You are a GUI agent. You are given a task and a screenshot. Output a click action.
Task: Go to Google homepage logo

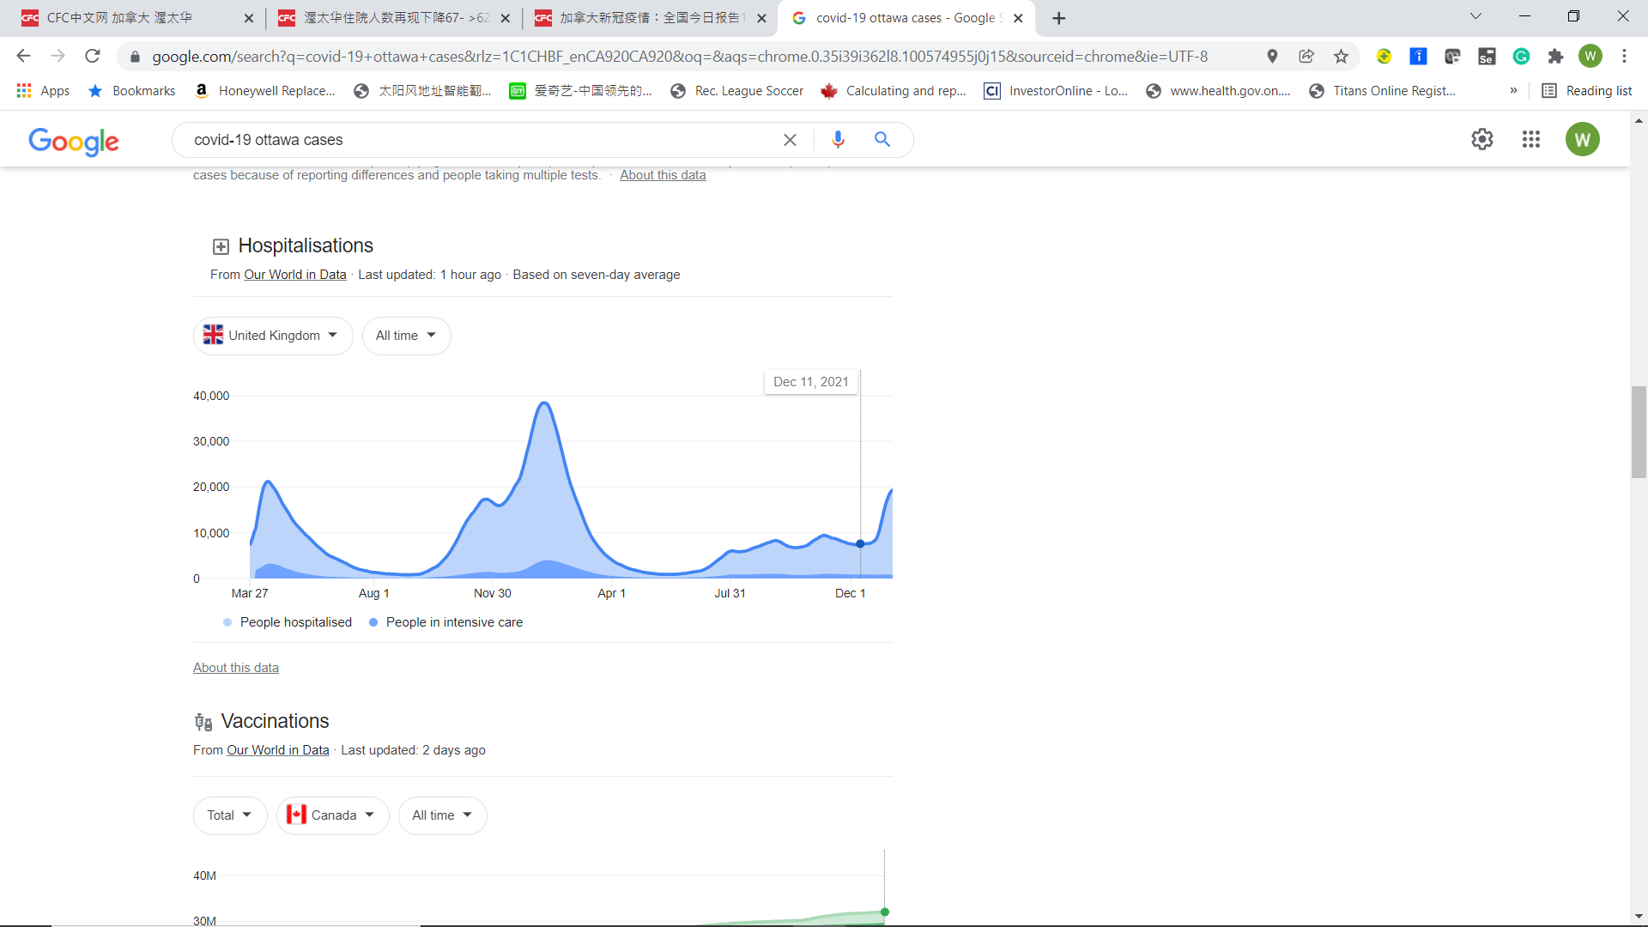point(74,141)
